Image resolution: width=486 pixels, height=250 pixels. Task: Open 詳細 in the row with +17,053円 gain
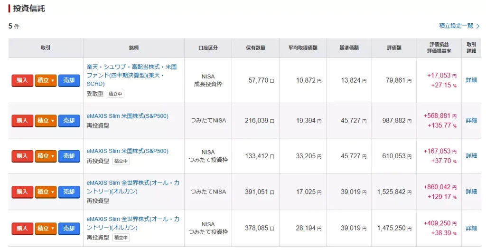pos(471,80)
